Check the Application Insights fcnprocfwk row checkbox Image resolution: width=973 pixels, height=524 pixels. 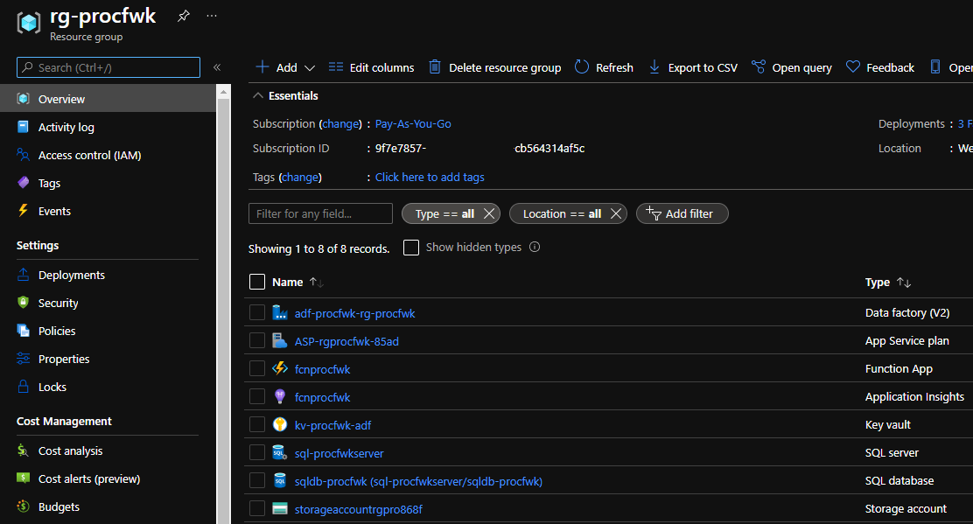click(257, 396)
